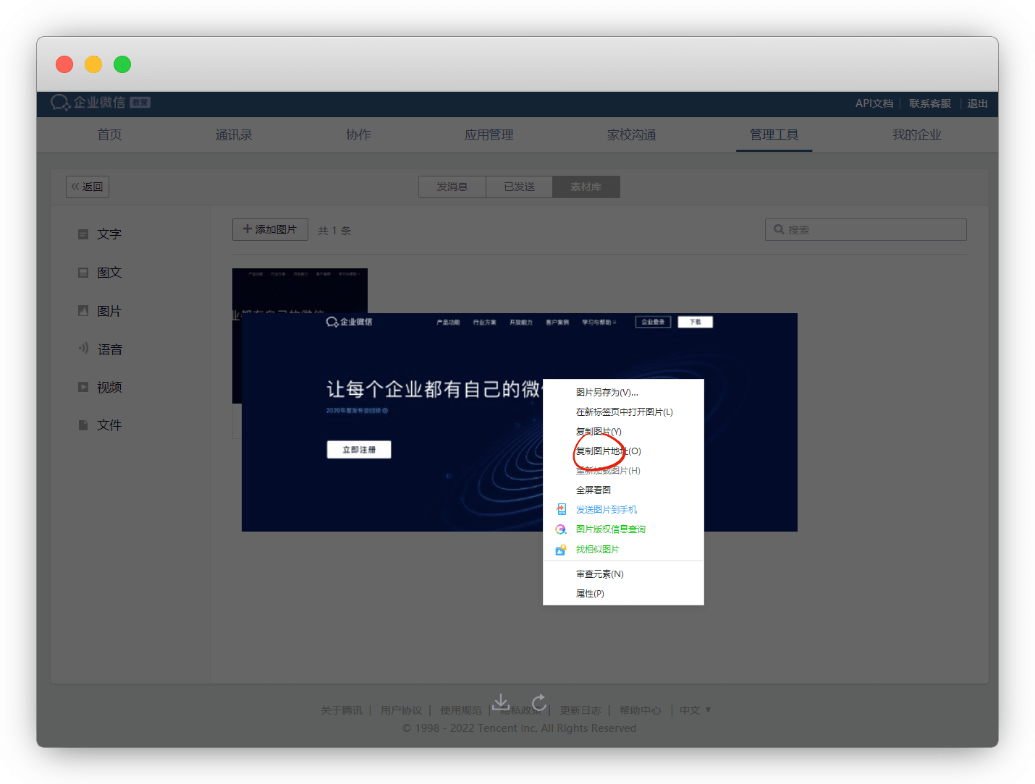Click the 返回 back button
The height and width of the screenshot is (784, 1035).
click(x=88, y=187)
